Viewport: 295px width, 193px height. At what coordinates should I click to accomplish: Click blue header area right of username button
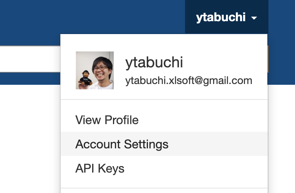point(282,17)
